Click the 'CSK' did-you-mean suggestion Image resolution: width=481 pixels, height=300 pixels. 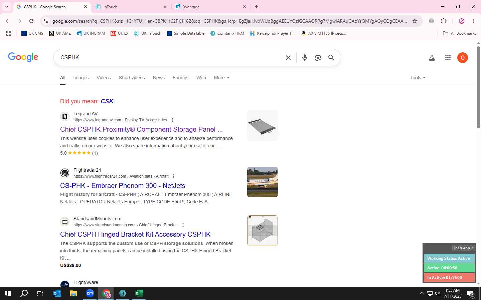coord(107,101)
